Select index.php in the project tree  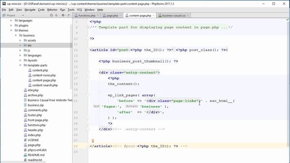tap(34, 135)
